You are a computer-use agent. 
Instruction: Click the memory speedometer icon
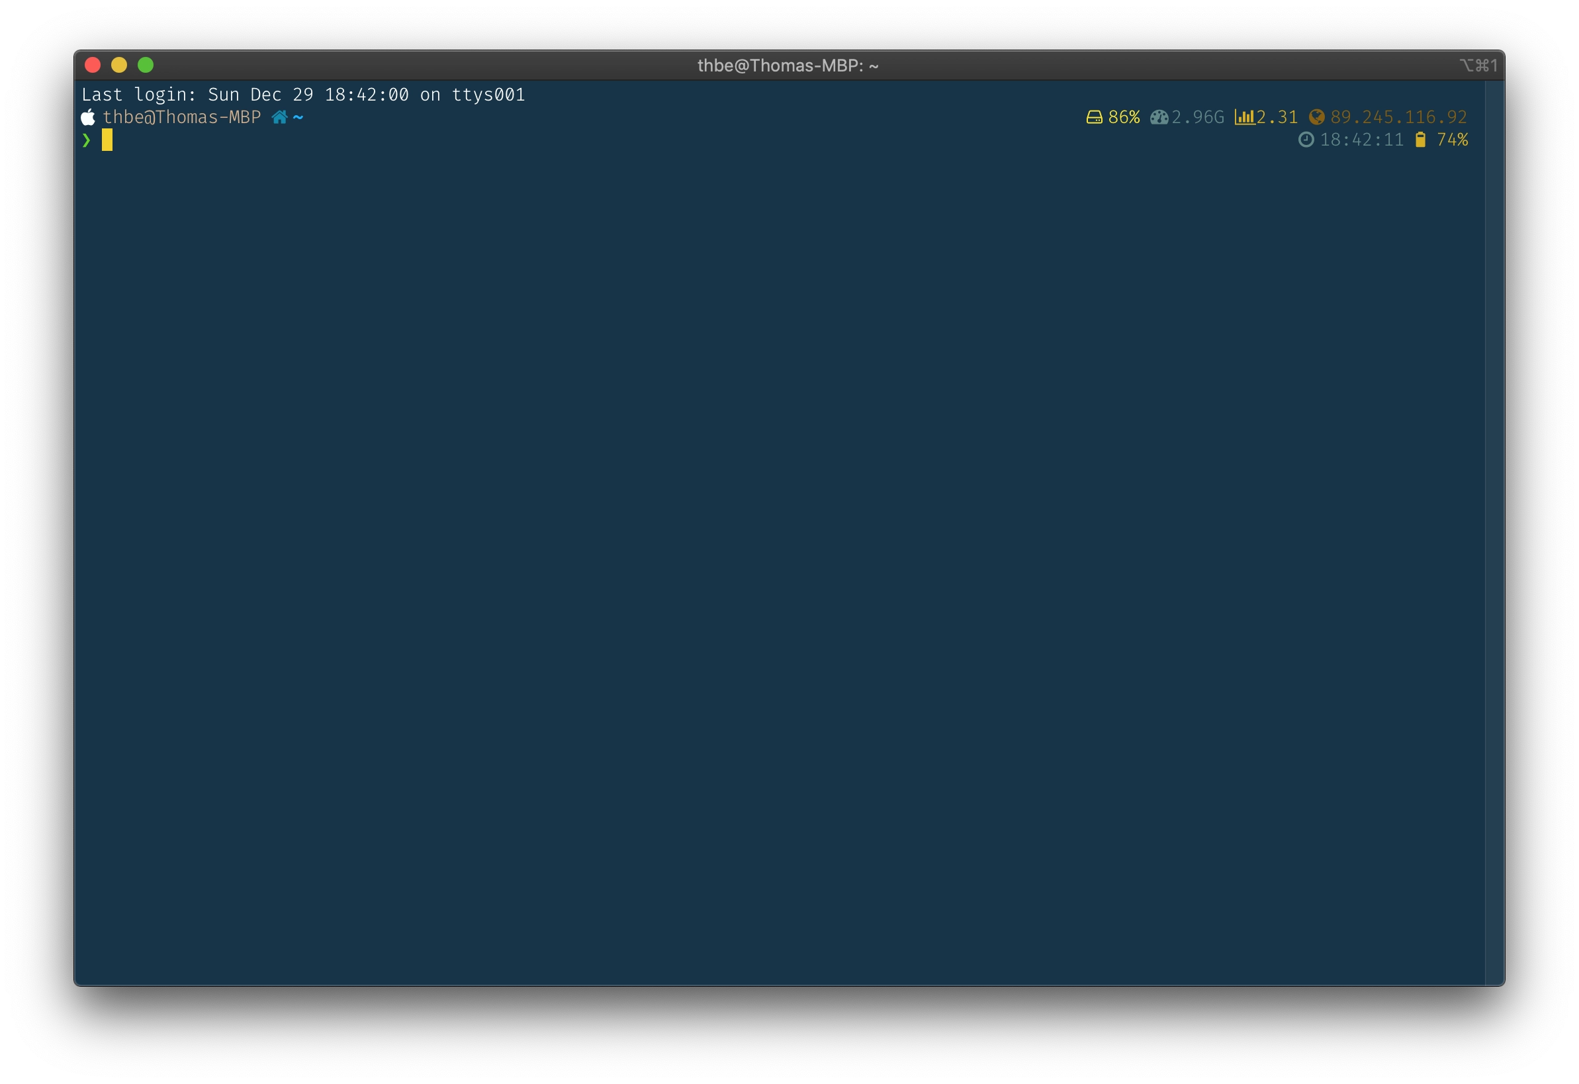pos(1159,117)
